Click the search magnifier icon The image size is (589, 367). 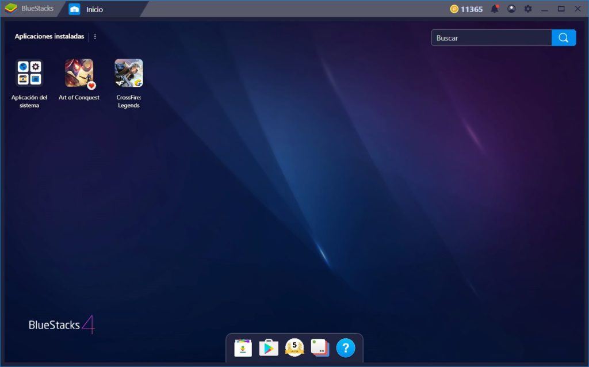pyautogui.click(x=563, y=37)
